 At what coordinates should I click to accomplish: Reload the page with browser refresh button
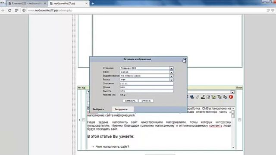click(x=9, y=10)
